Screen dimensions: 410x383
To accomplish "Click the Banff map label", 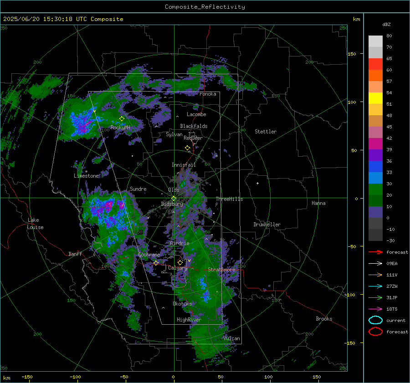I will (75, 254).
